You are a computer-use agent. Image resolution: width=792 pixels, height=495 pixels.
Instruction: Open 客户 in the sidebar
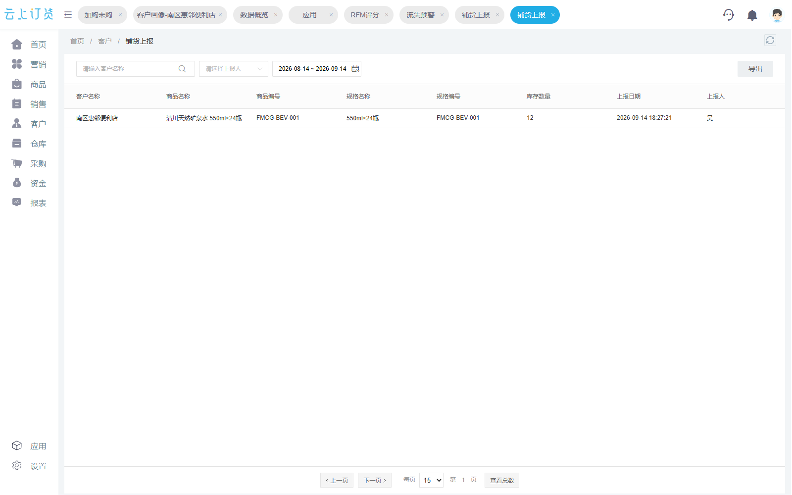point(29,124)
